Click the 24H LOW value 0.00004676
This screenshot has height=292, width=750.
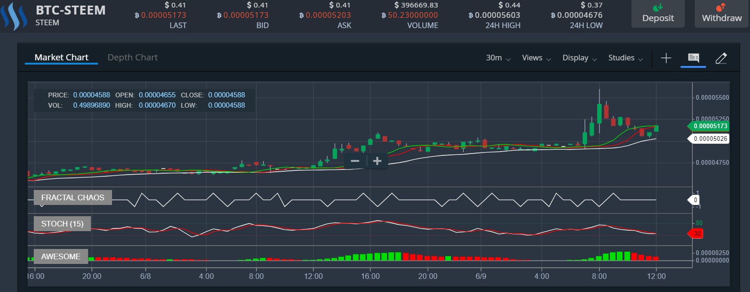click(577, 15)
